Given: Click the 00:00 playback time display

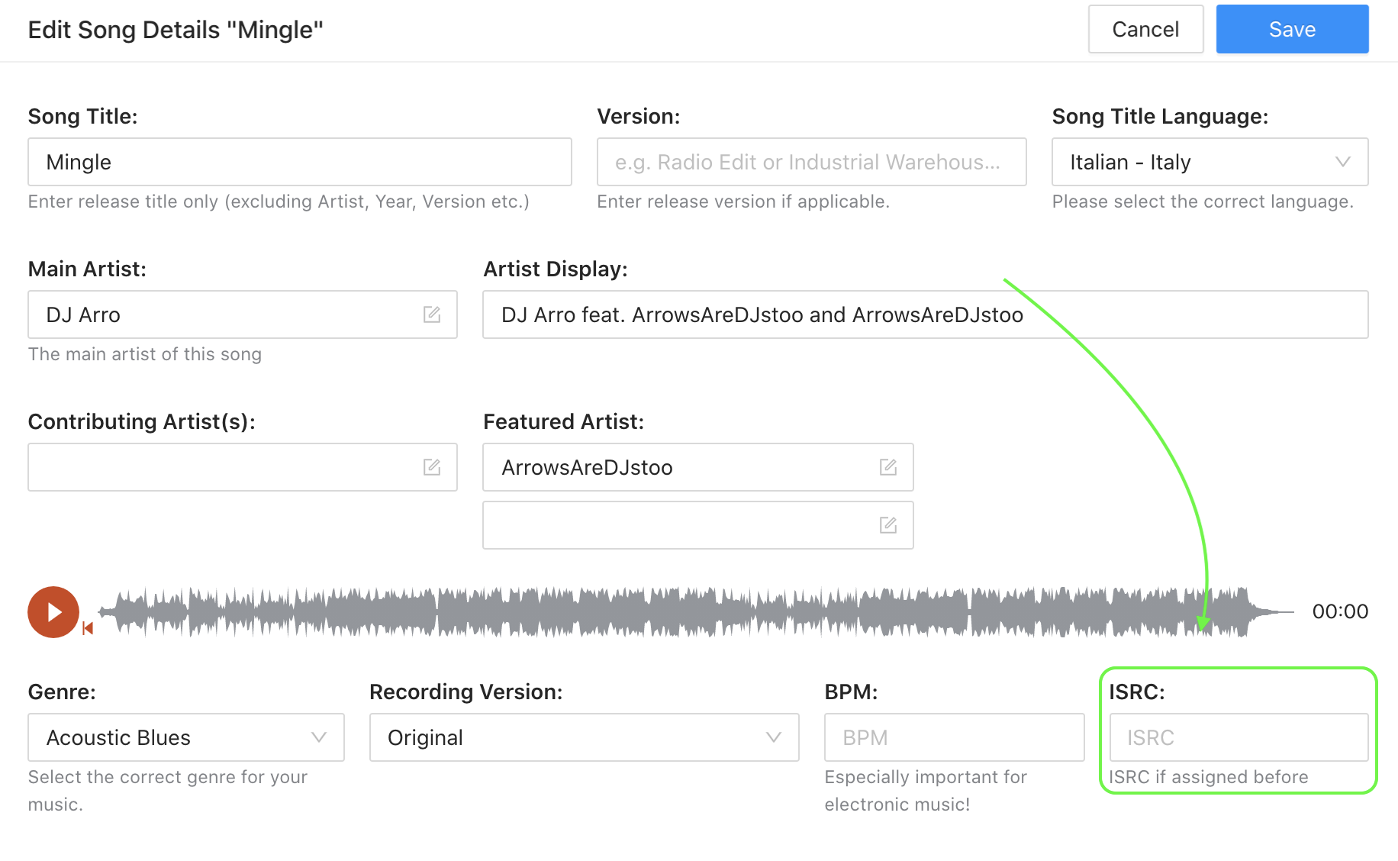Looking at the screenshot, I should pos(1340,611).
